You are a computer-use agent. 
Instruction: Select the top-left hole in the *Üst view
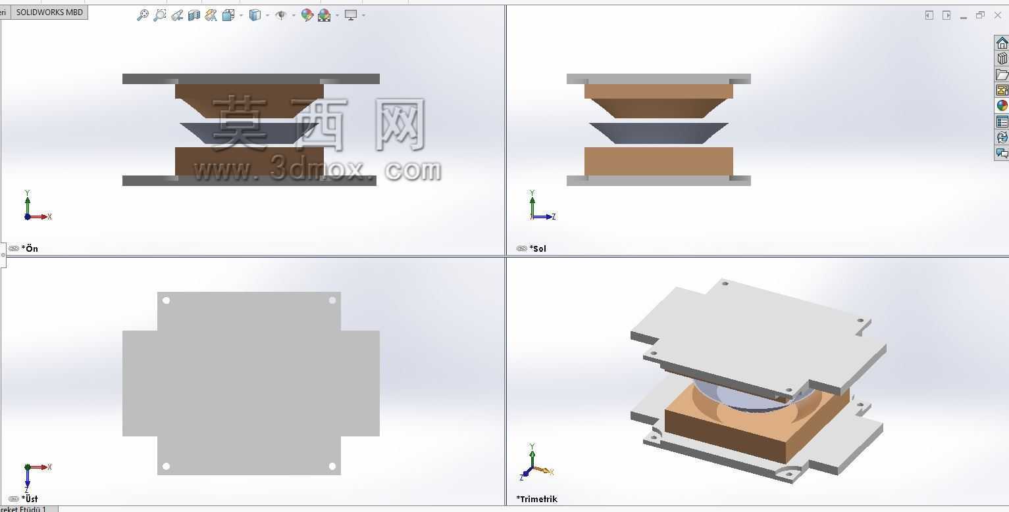166,300
